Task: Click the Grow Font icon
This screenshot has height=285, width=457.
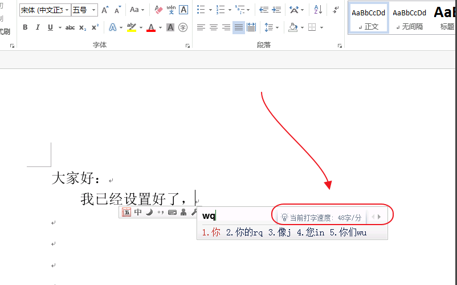Action: [x=105, y=10]
